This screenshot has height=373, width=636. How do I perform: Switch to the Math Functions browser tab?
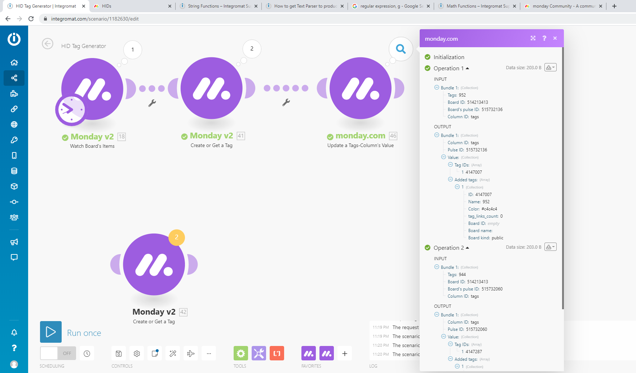[x=477, y=6]
